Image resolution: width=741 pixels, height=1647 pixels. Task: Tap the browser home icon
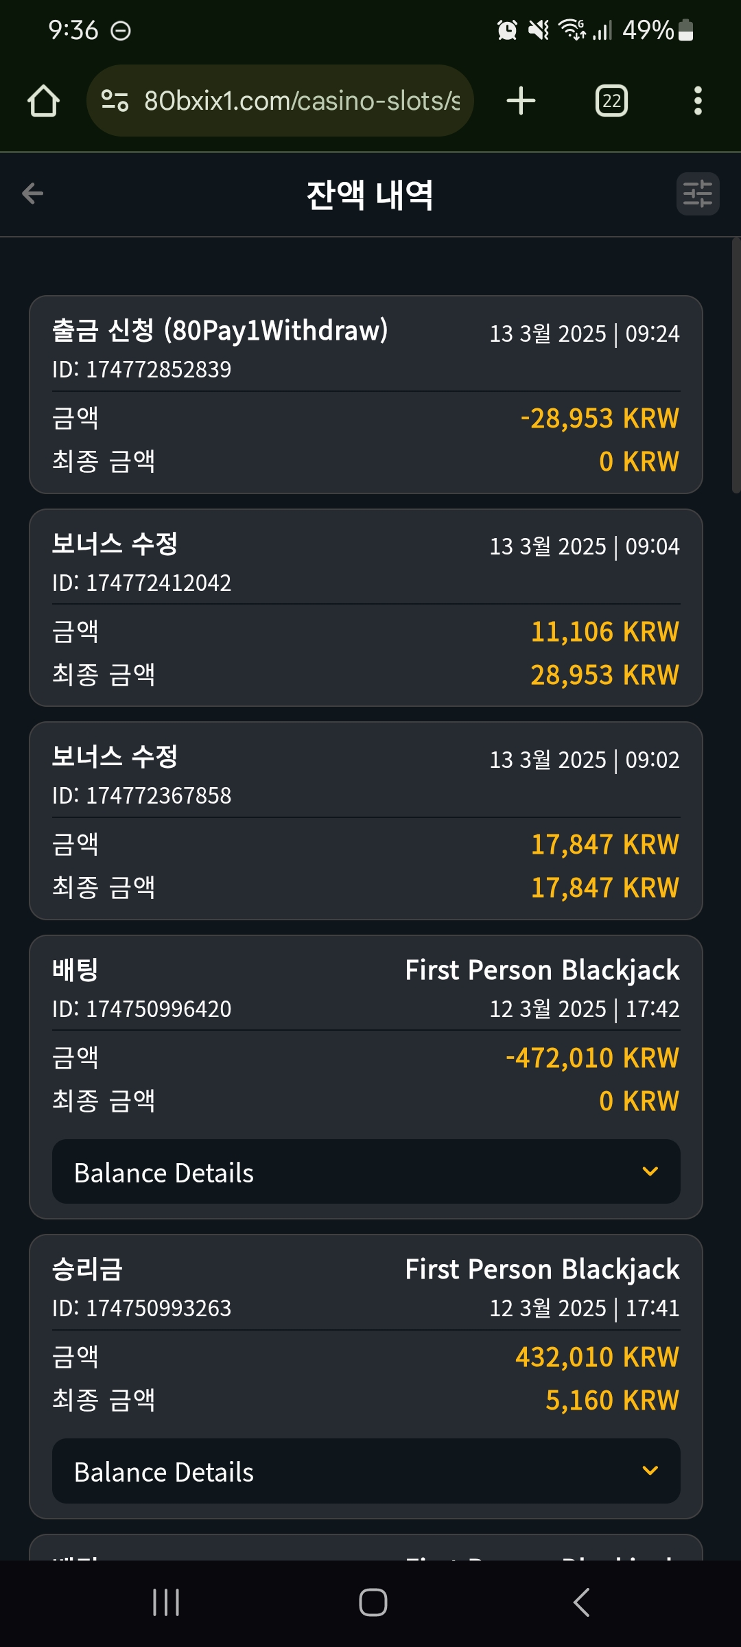[43, 101]
